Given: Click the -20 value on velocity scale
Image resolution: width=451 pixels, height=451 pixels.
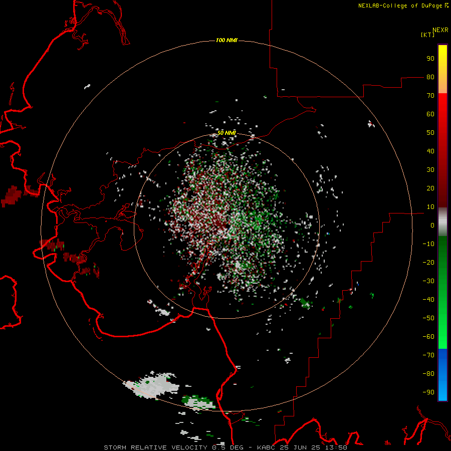Looking at the screenshot, I should pyautogui.click(x=428, y=263).
